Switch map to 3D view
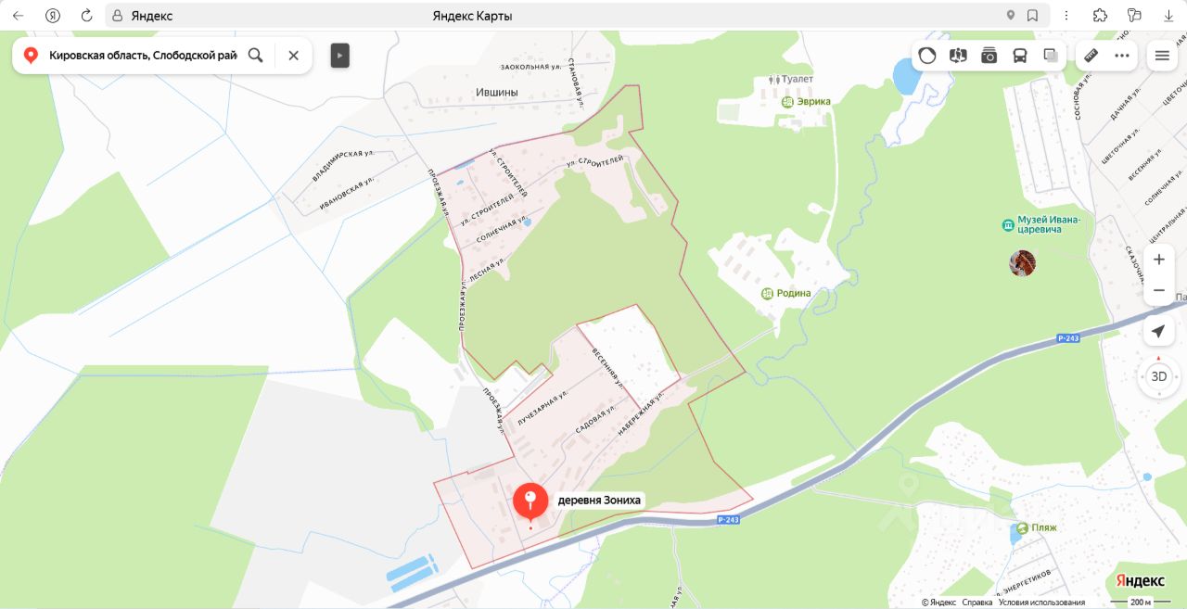 click(x=1158, y=376)
